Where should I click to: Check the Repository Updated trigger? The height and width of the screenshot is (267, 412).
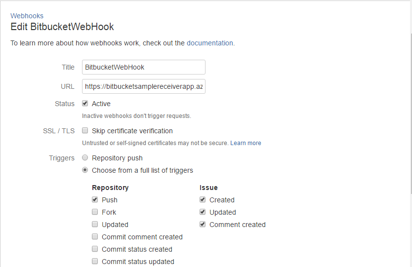coord(95,224)
